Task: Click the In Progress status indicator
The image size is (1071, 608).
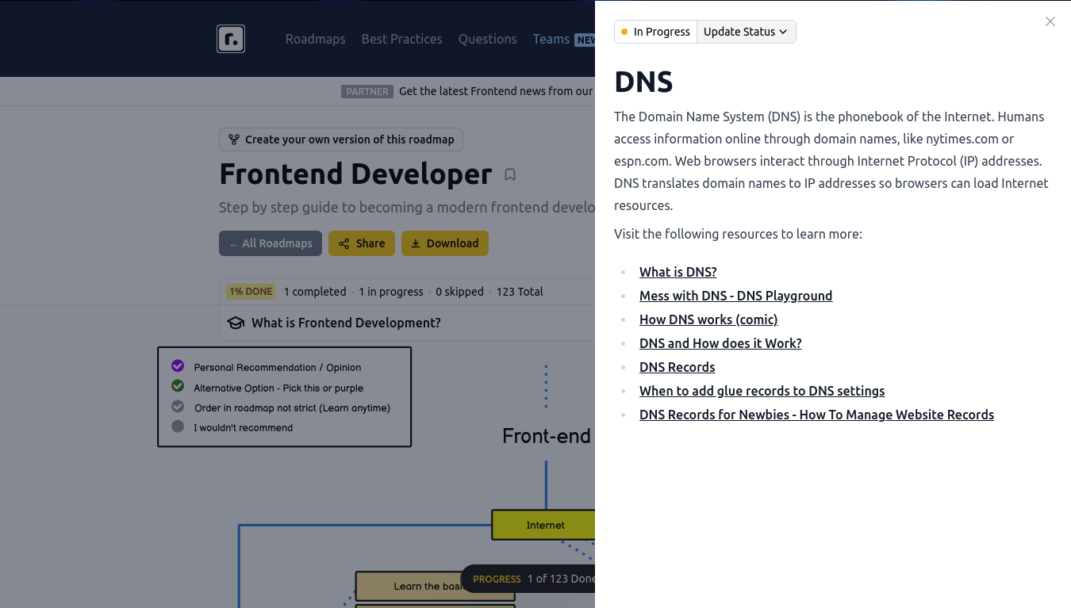Action: tap(656, 32)
